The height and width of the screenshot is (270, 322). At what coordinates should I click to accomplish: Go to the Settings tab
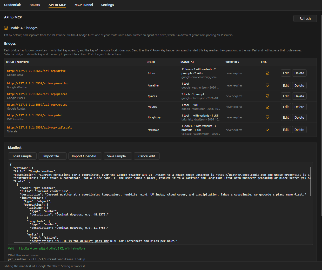click(108, 5)
